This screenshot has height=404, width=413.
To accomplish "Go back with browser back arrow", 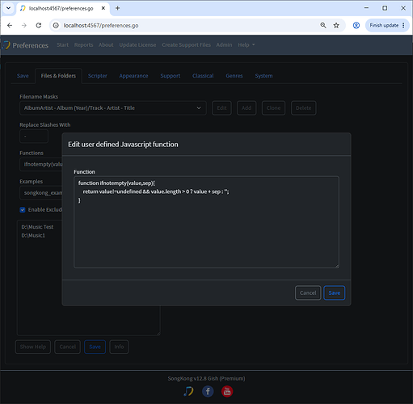I will pyautogui.click(x=10, y=25).
